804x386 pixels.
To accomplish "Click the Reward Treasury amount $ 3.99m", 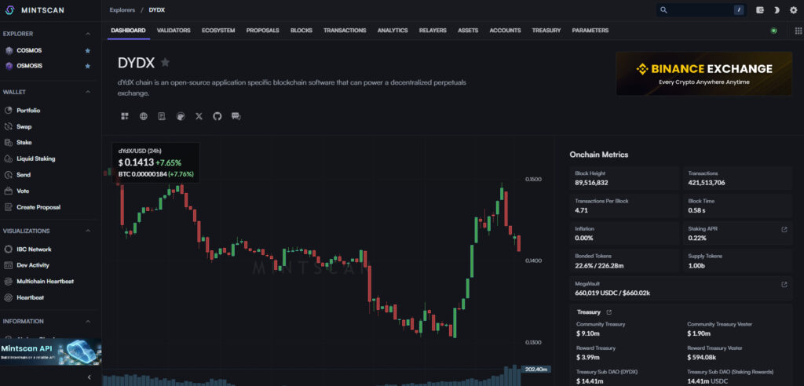I will click(x=589, y=357).
